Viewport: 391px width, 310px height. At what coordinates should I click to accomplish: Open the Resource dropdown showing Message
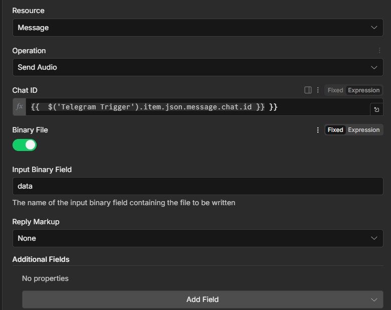(198, 28)
